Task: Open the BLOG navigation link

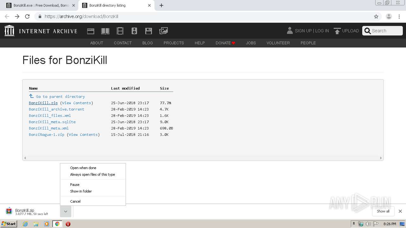Action: point(147,43)
